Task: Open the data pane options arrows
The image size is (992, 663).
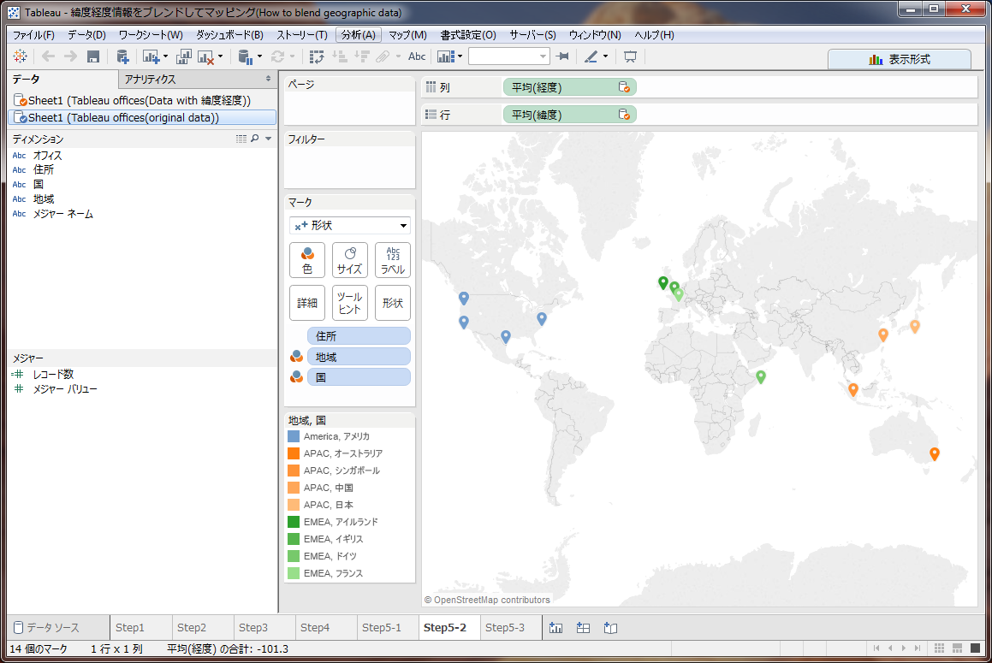Action: pos(268,79)
